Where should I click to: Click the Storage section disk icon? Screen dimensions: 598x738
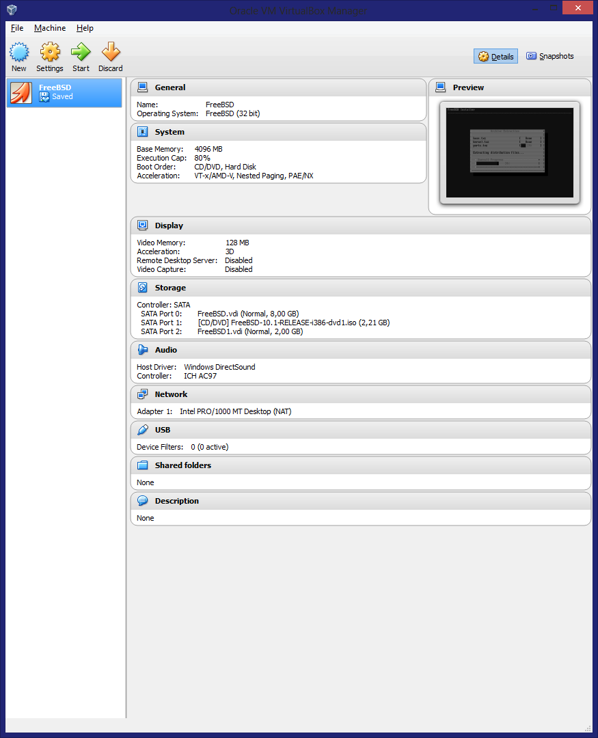[142, 288]
